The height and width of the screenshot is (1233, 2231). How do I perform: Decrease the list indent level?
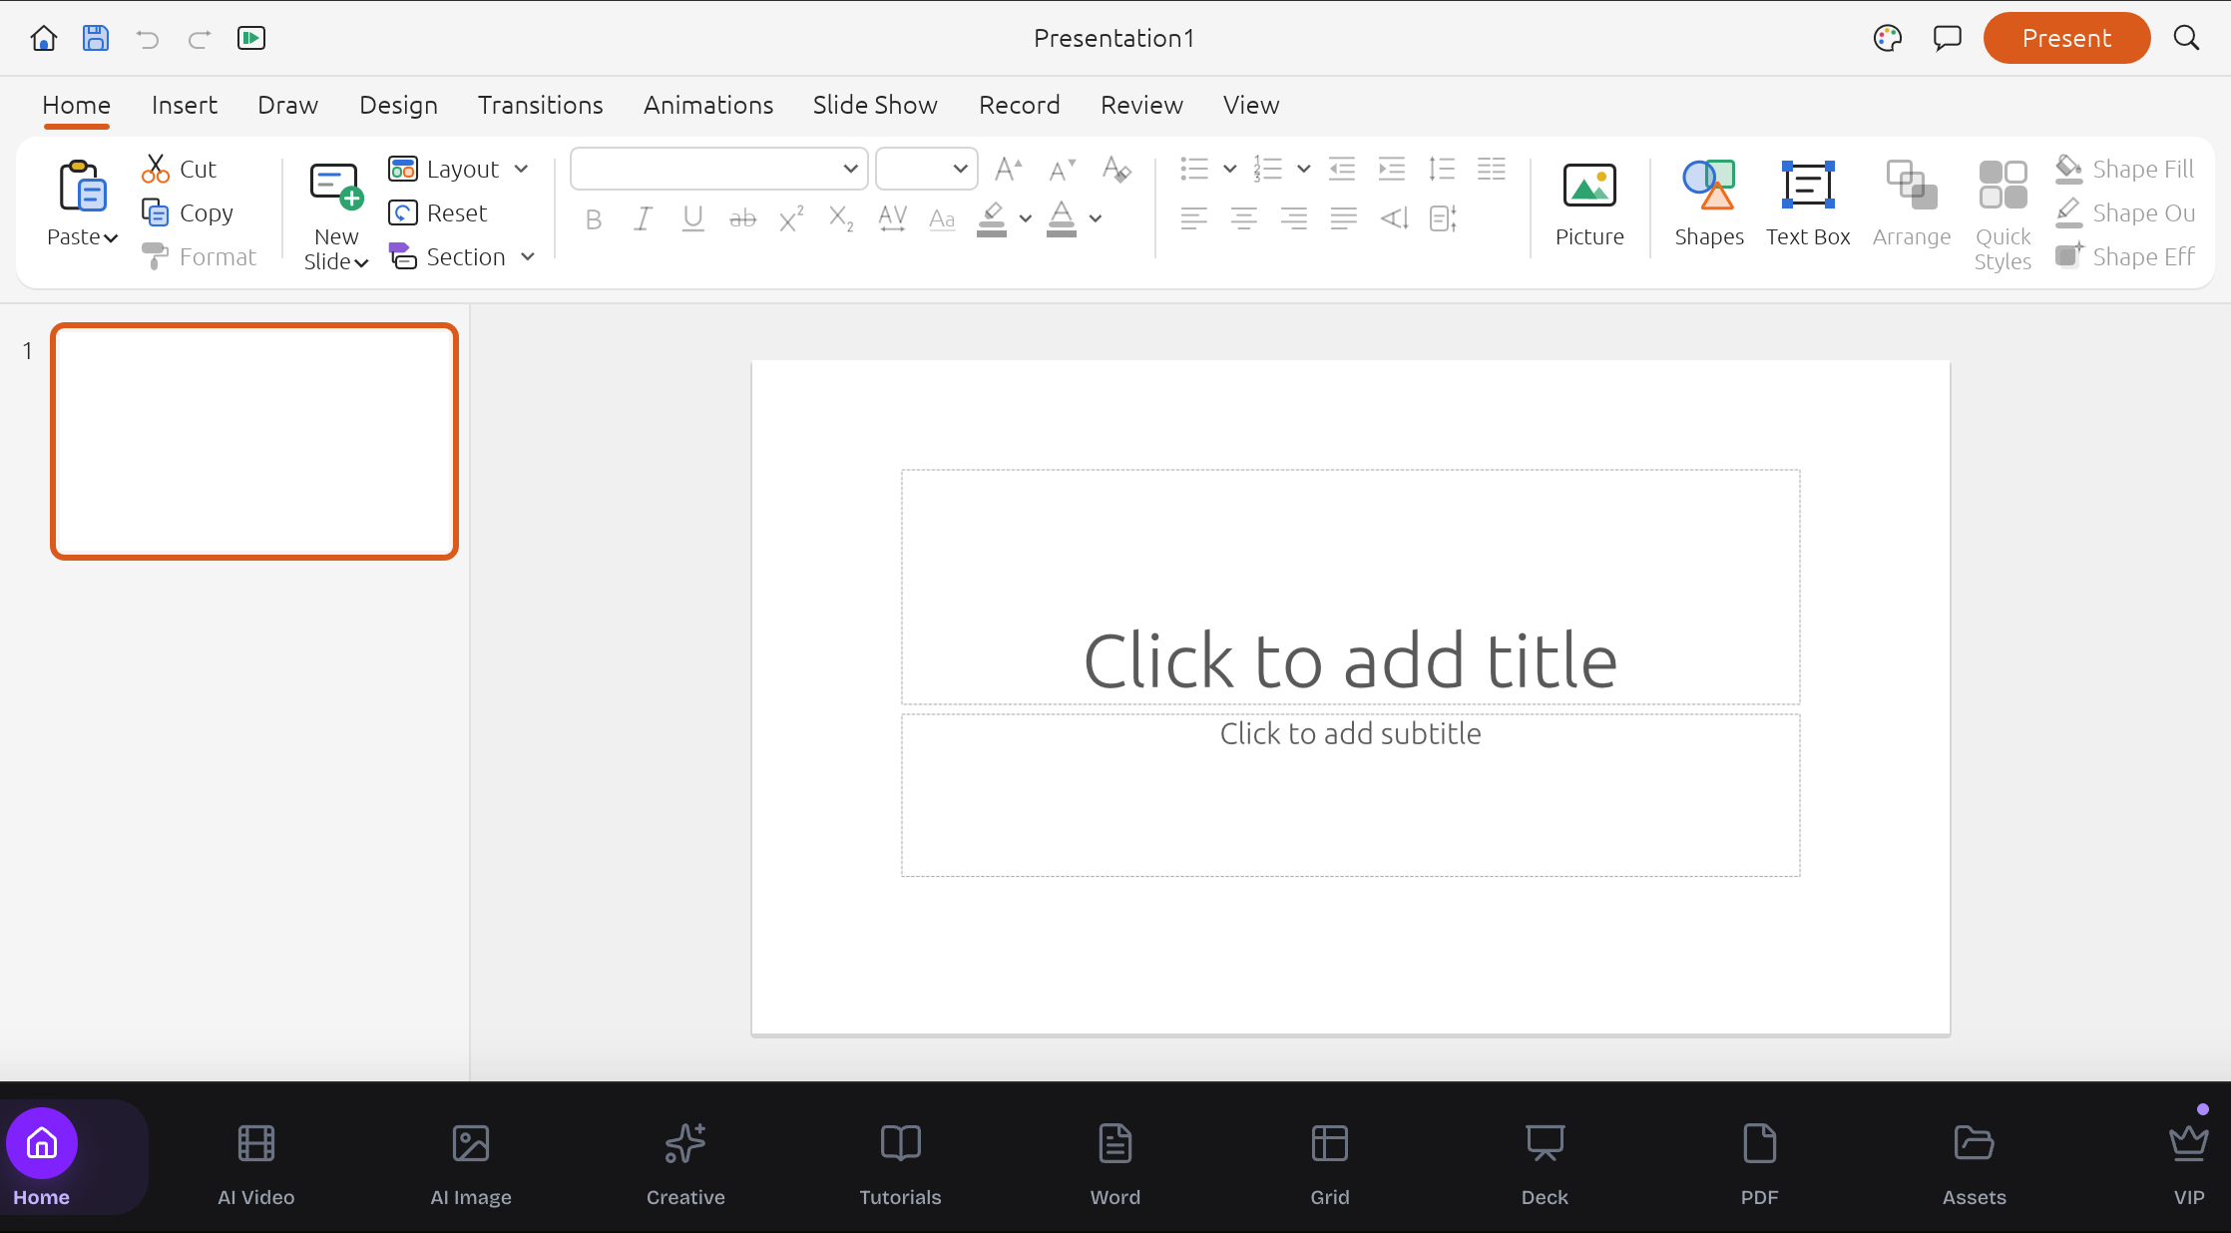coord(1342,169)
